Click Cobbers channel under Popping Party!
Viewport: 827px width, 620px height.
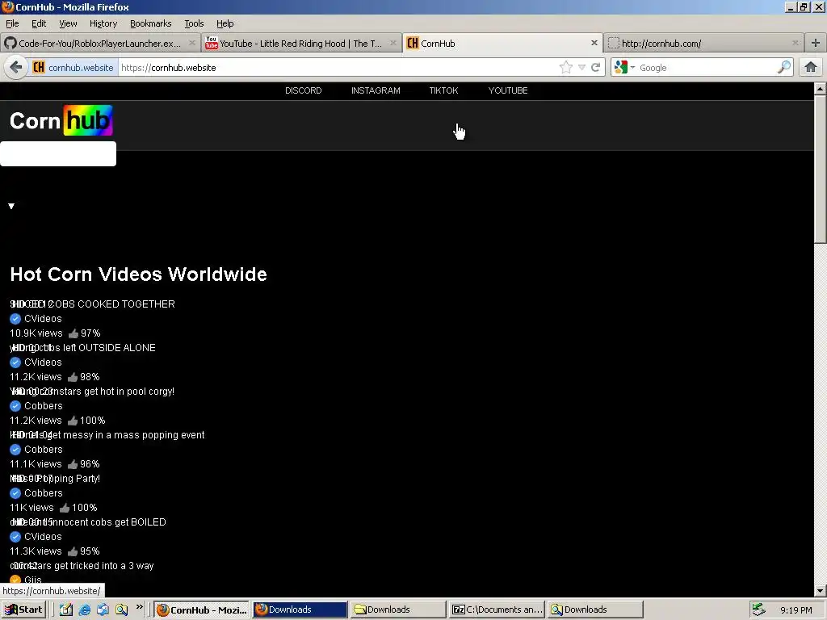coord(44,493)
